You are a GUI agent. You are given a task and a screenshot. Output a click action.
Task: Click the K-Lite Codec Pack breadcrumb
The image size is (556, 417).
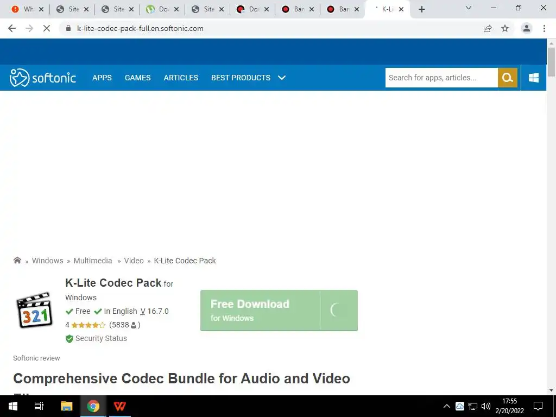(x=185, y=261)
